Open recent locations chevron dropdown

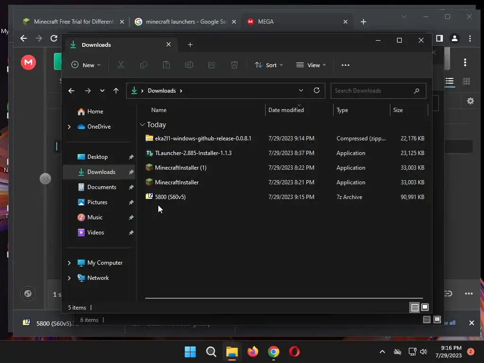click(102, 91)
